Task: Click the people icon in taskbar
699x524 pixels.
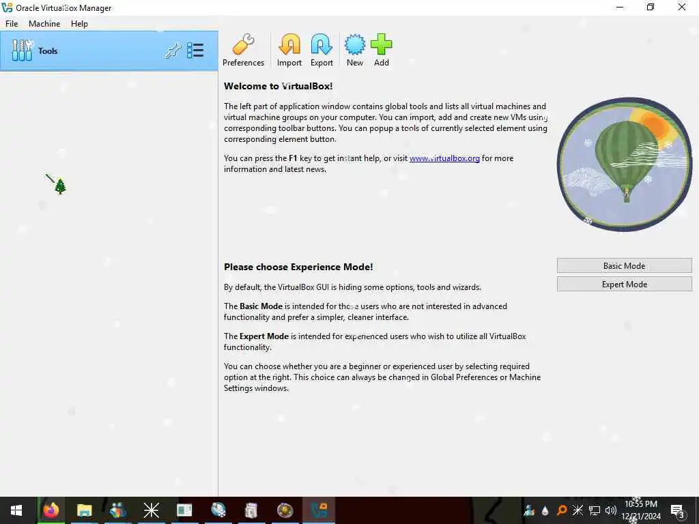Action: [x=117, y=510]
